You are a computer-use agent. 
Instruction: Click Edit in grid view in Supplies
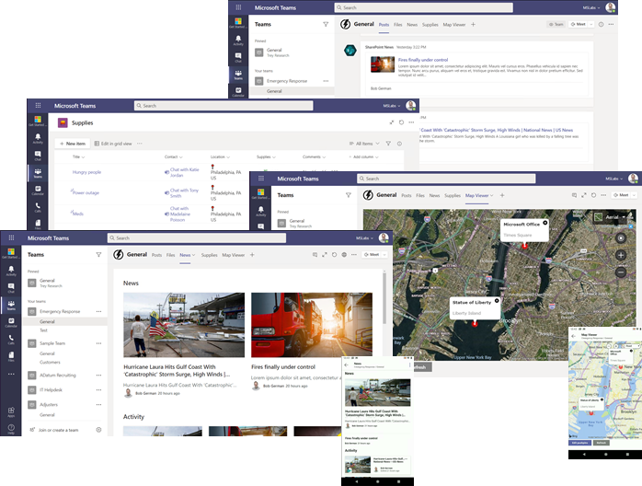click(113, 144)
